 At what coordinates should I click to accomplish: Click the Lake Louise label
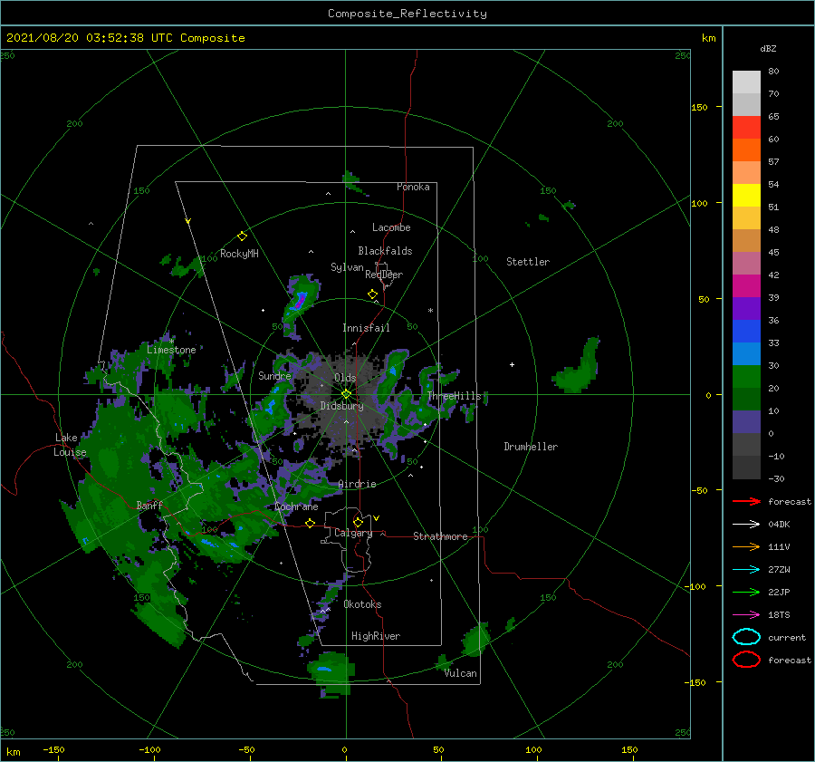tap(70, 445)
